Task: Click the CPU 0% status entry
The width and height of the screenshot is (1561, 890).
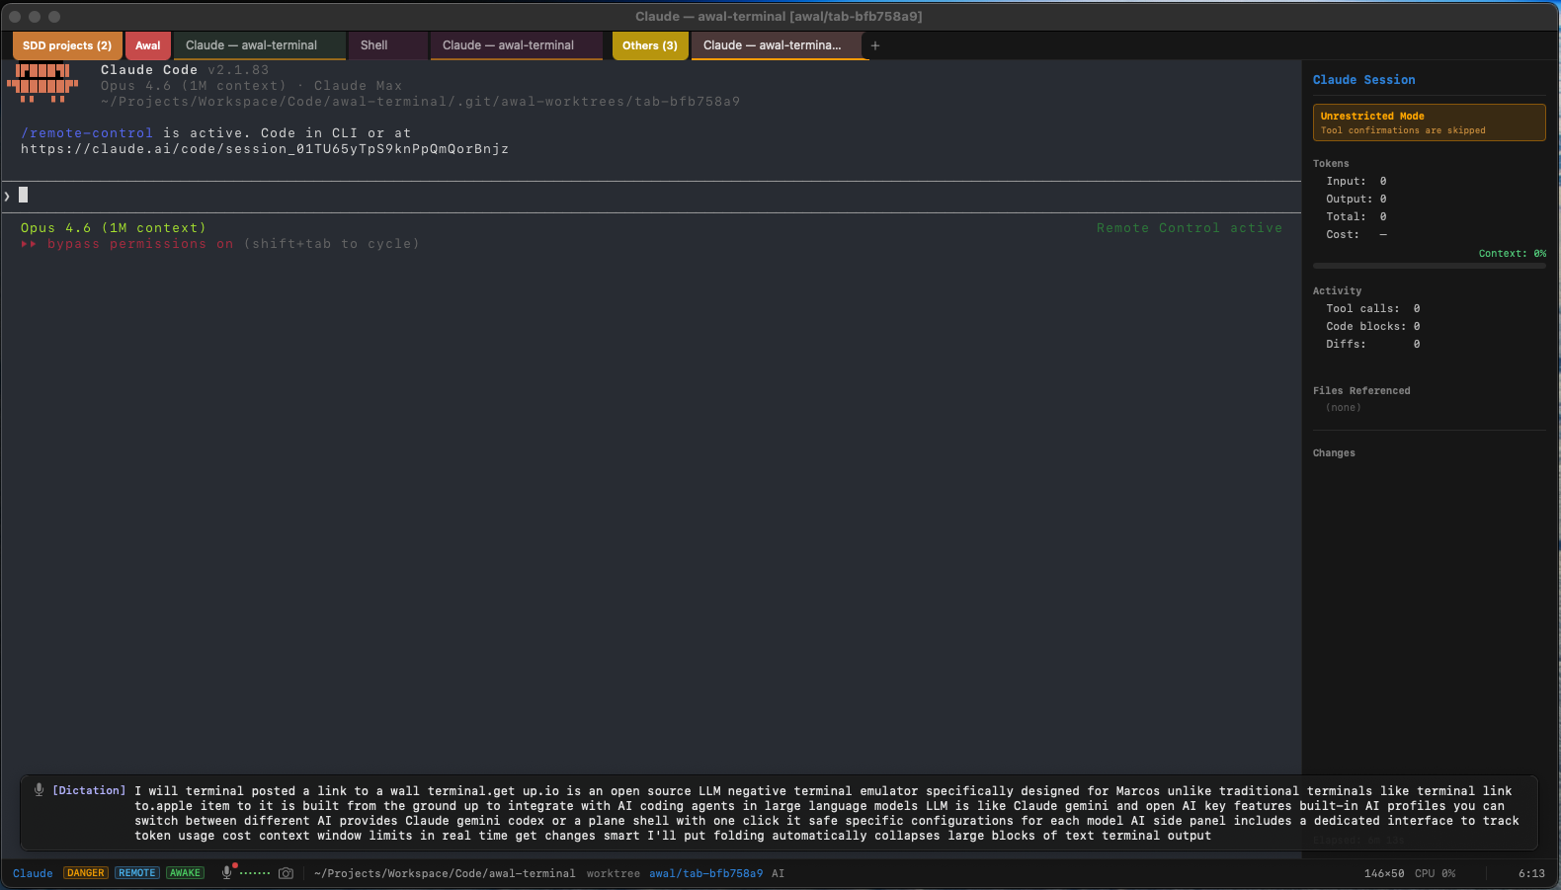Action: tap(1435, 873)
